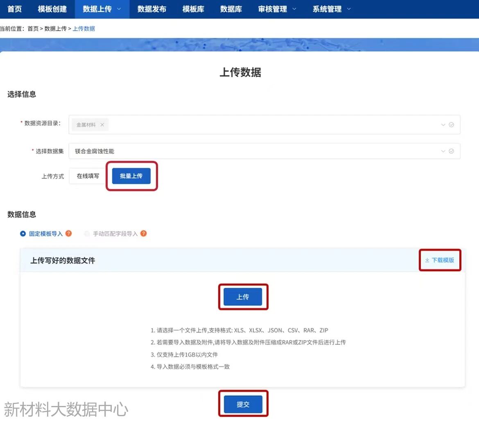Click the check-circle icon in the 数据资源目录 field
The image size is (479, 424).
[x=451, y=125]
